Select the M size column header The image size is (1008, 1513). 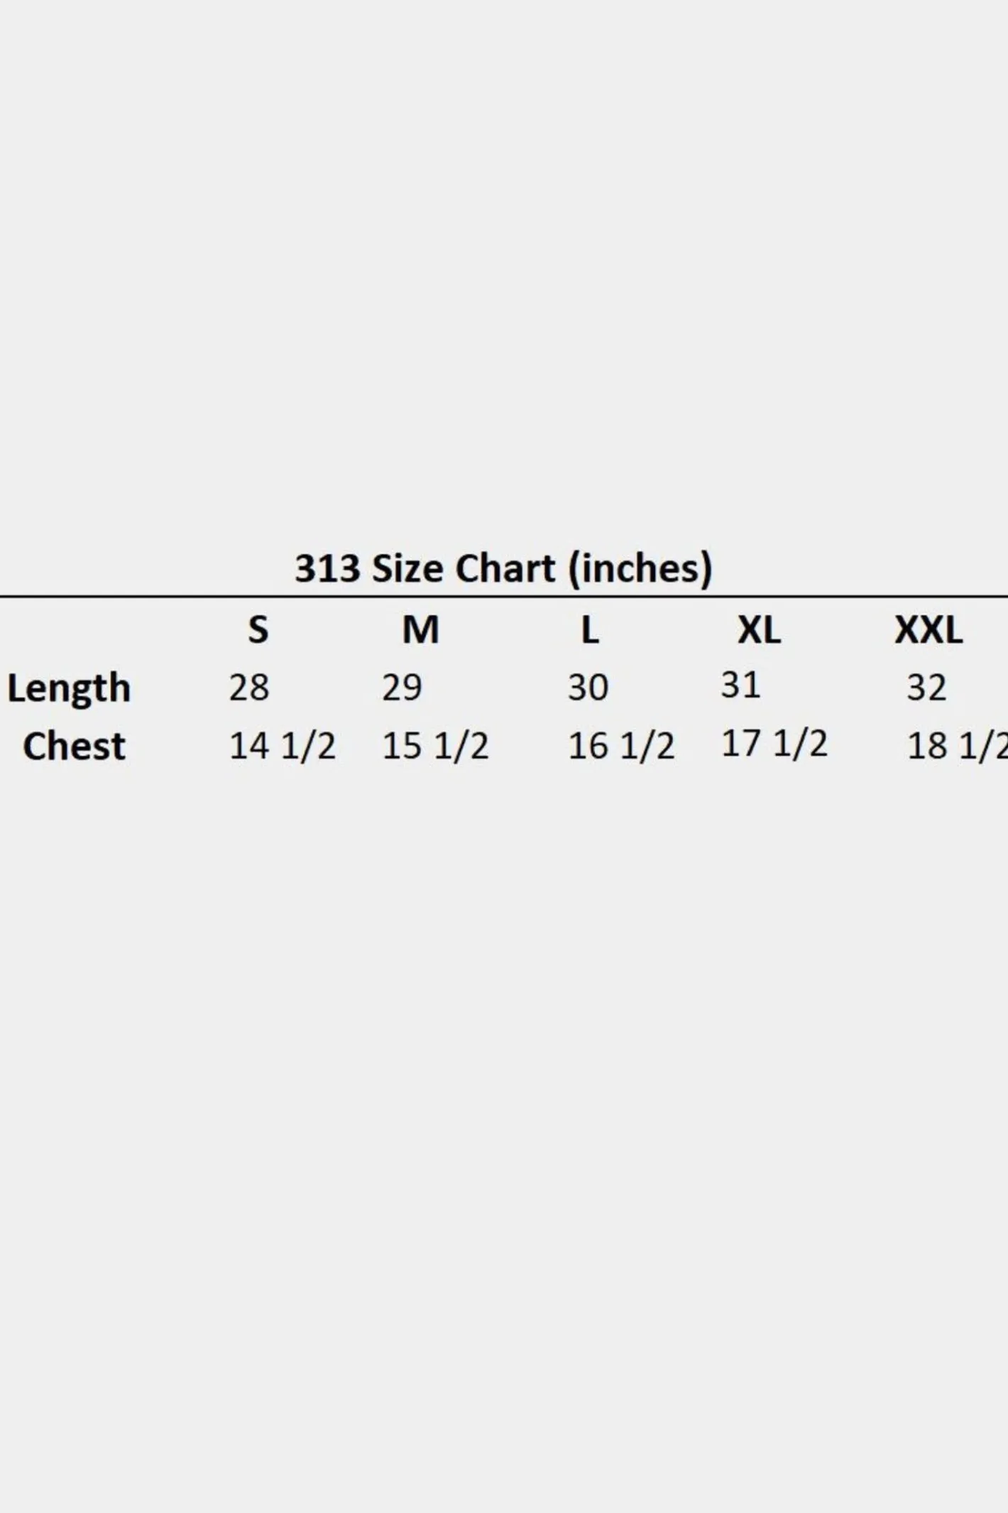coord(421,629)
